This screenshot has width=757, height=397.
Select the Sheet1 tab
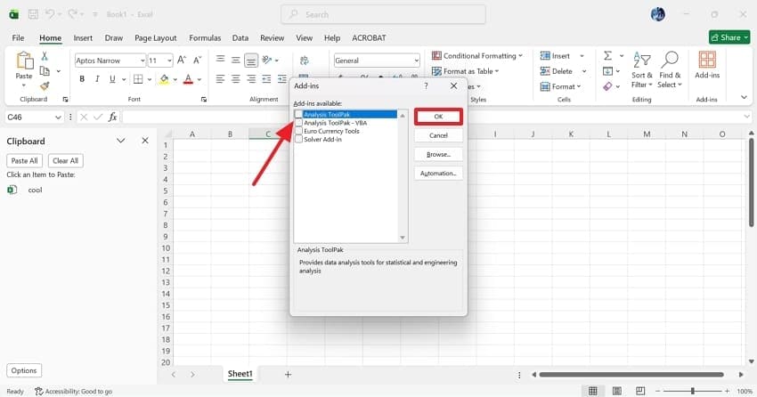[x=240, y=374]
